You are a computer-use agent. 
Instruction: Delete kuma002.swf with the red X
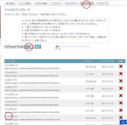click(121, 118)
